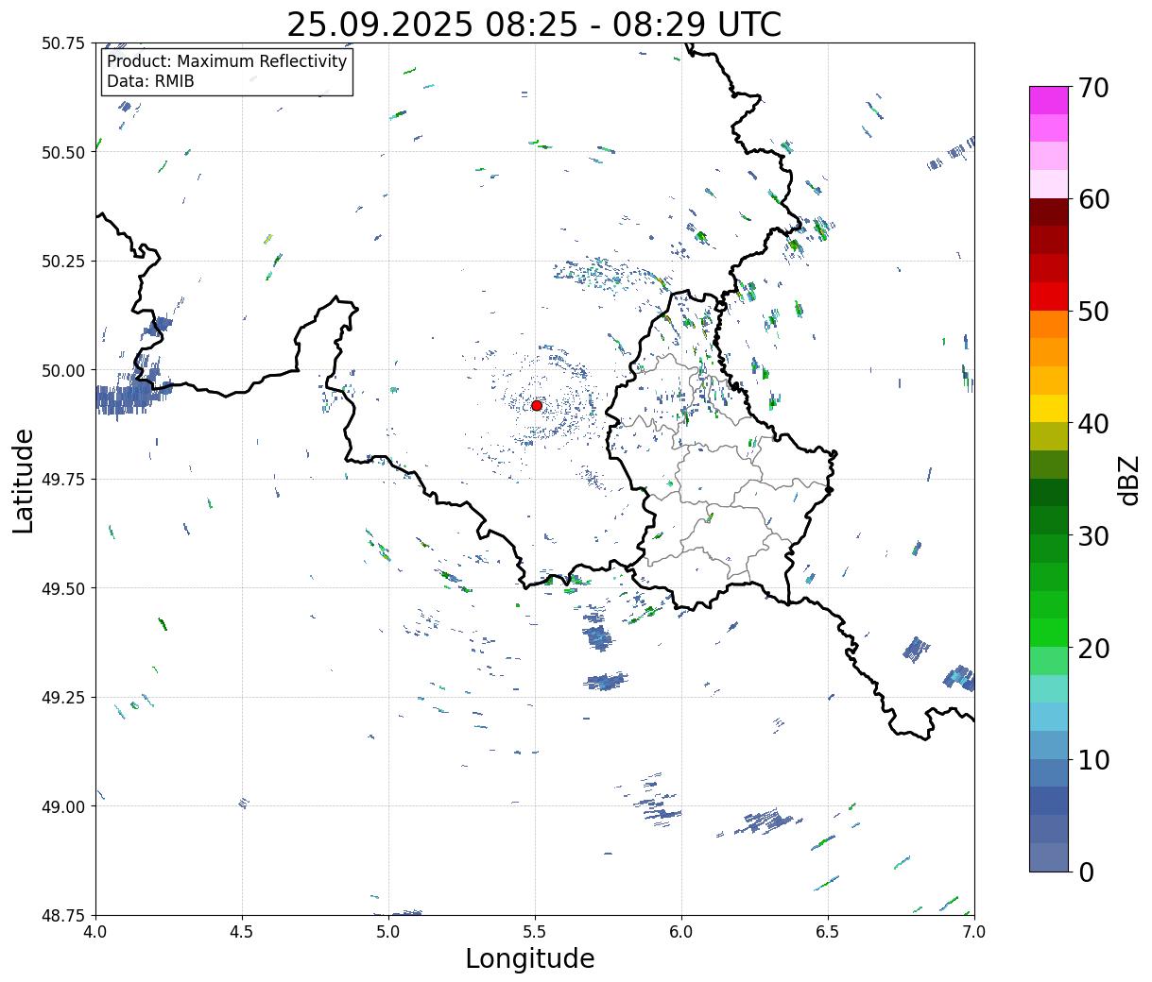Click the longitude tick label 7.0
The image size is (1152, 982).
coord(974,932)
